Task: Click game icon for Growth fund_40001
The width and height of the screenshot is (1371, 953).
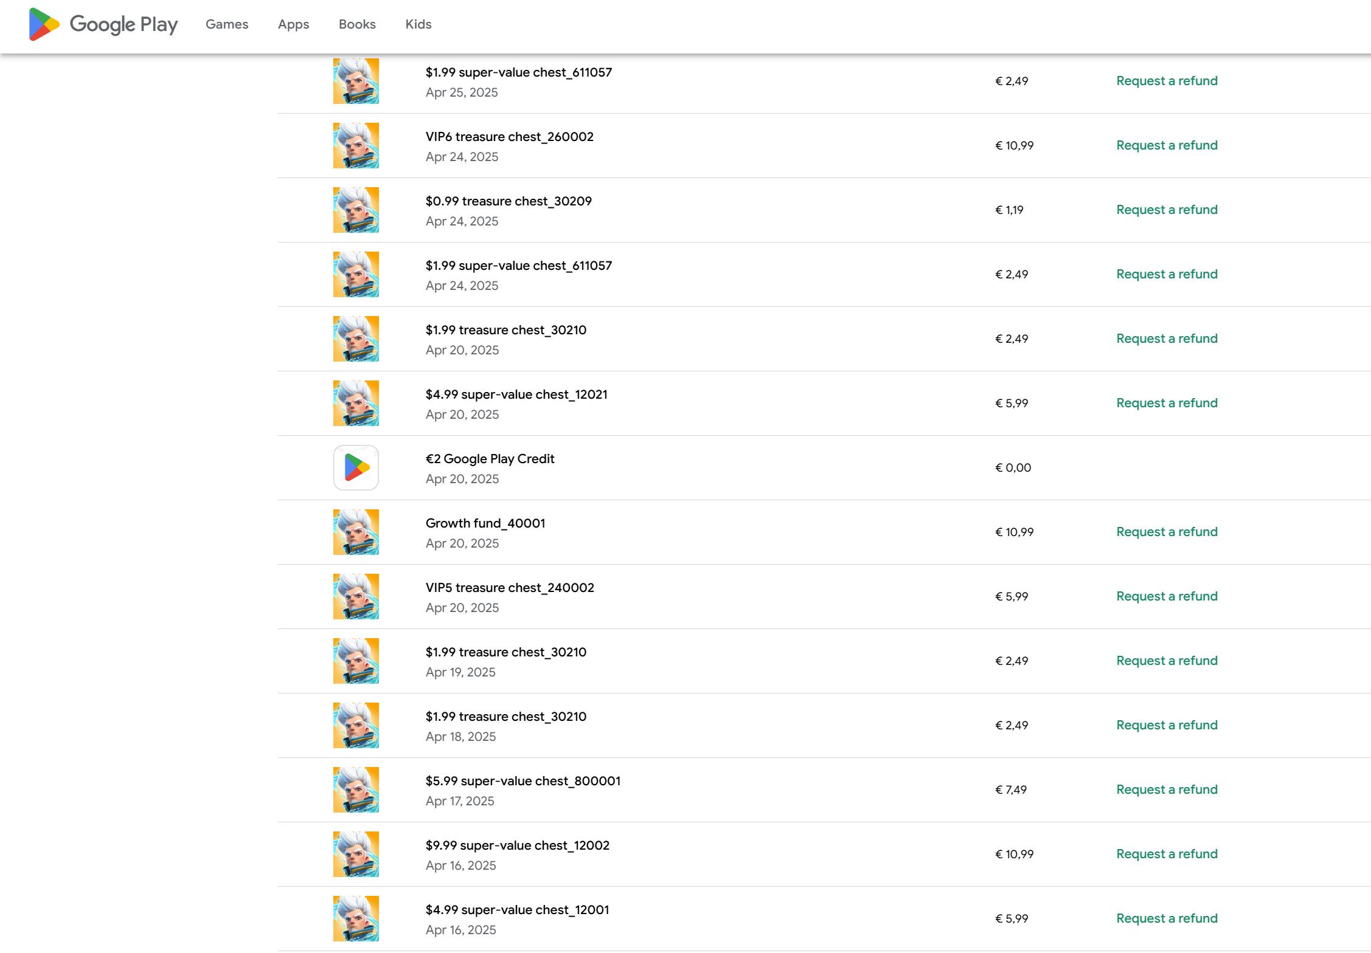Action: pos(356,532)
